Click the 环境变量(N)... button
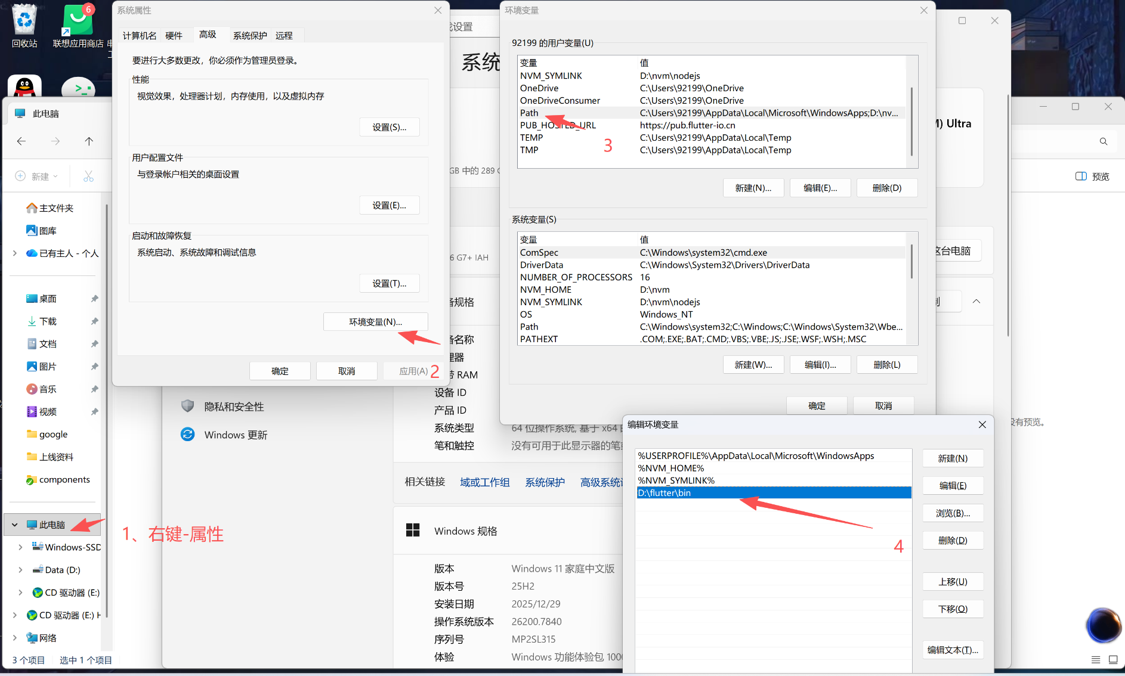This screenshot has width=1125, height=676. 376,322
